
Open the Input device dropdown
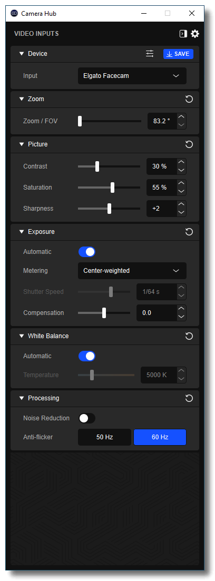(x=132, y=76)
